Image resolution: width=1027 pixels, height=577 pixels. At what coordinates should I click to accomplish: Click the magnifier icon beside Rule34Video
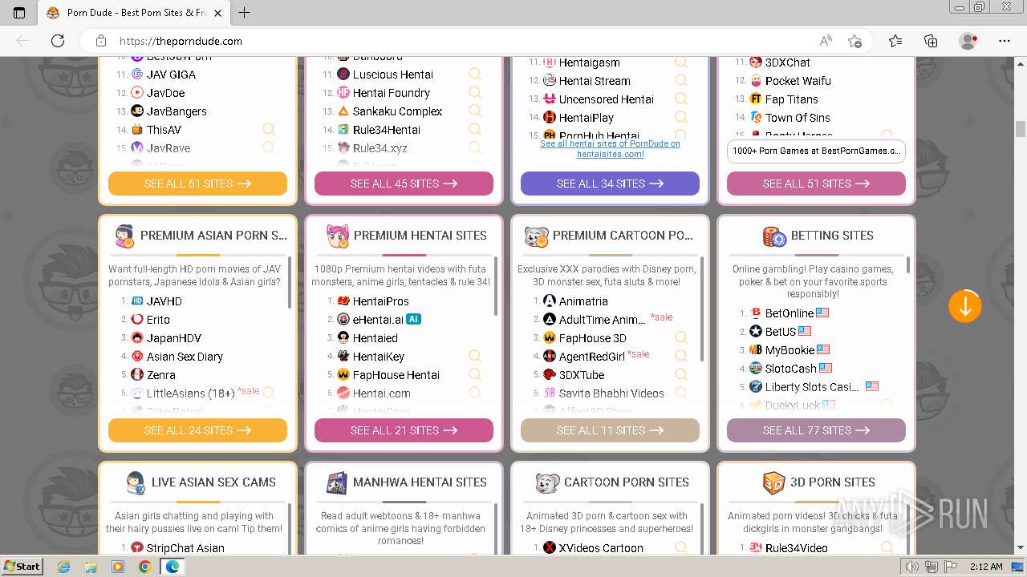click(887, 547)
